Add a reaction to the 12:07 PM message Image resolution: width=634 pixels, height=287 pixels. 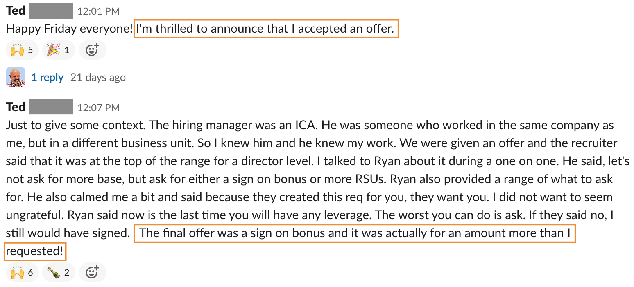coord(93,273)
